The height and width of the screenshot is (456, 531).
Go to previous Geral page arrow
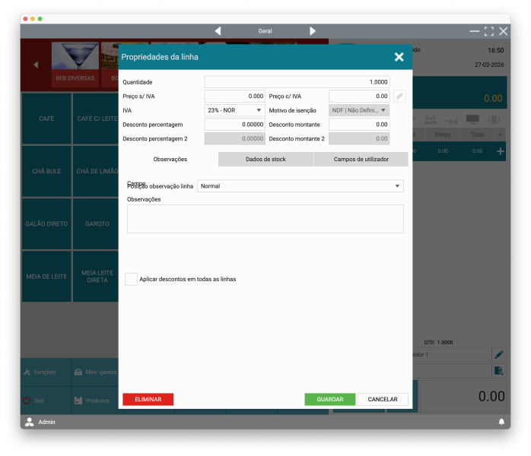pyautogui.click(x=218, y=31)
